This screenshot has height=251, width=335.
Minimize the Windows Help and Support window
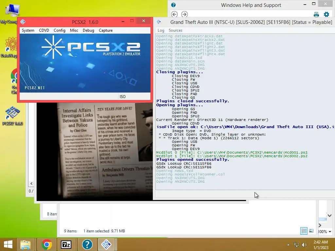(305, 4)
